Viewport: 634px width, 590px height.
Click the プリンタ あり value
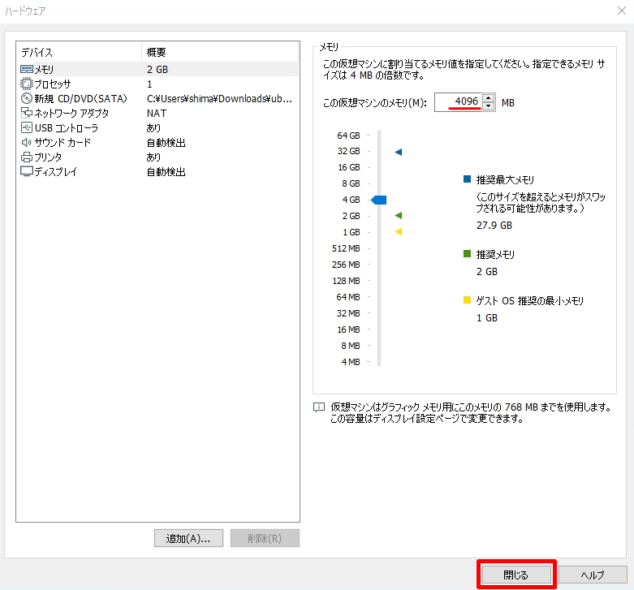pyautogui.click(x=153, y=157)
